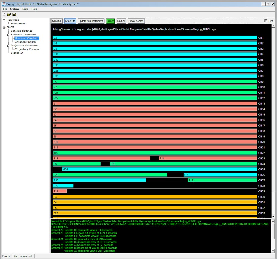The width and height of the screenshot is (277, 259).
Task: Click the DC Cal button
Action: pyautogui.click(x=121, y=21)
